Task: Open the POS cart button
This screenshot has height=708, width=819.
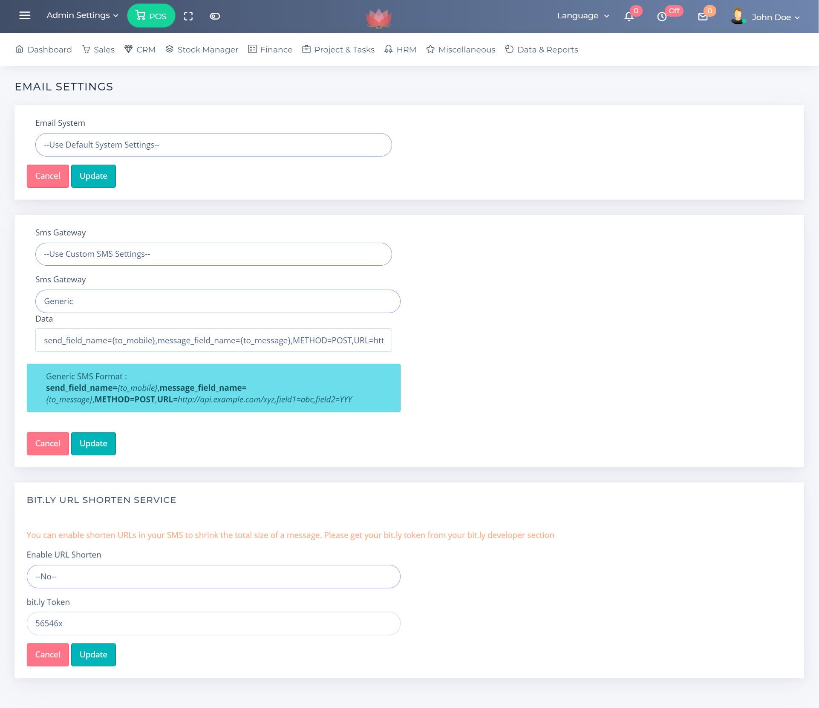Action: [x=151, y=16]
